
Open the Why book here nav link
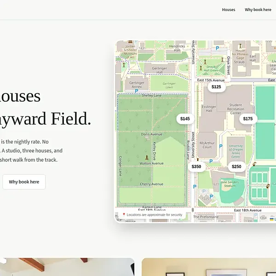258,10
